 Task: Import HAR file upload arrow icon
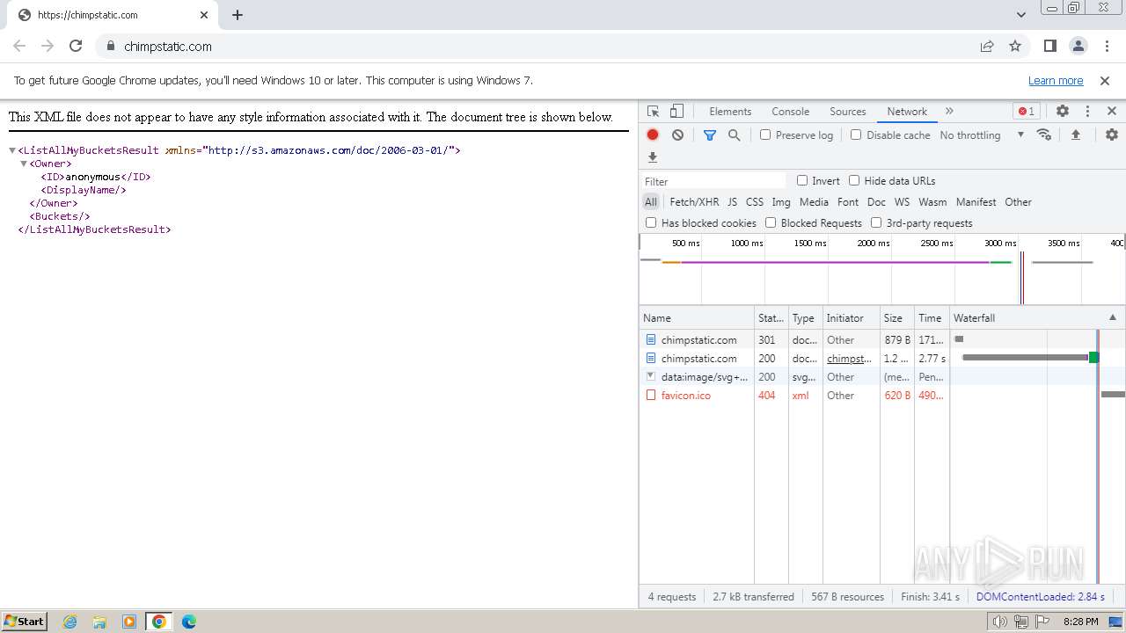(x=1075, y=135)
